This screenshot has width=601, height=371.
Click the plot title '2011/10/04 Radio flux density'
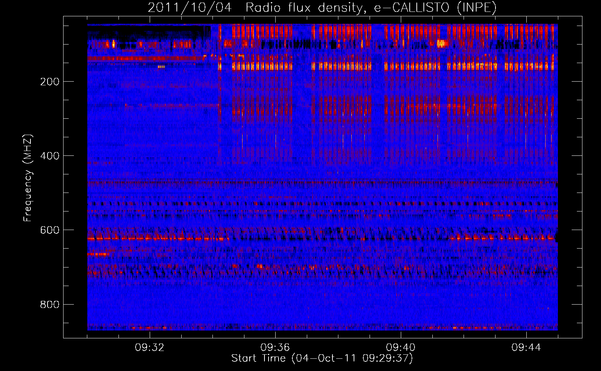coord(322,7)
